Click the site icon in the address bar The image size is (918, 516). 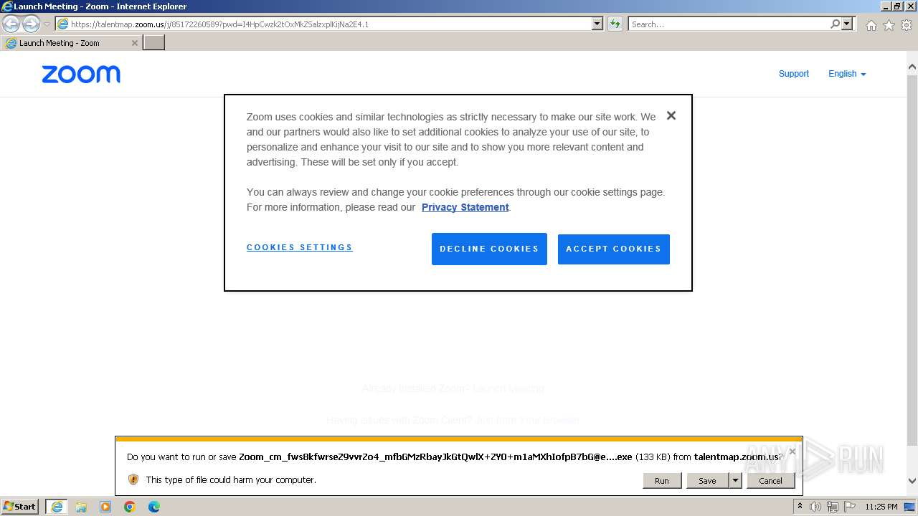click(62, 24)
